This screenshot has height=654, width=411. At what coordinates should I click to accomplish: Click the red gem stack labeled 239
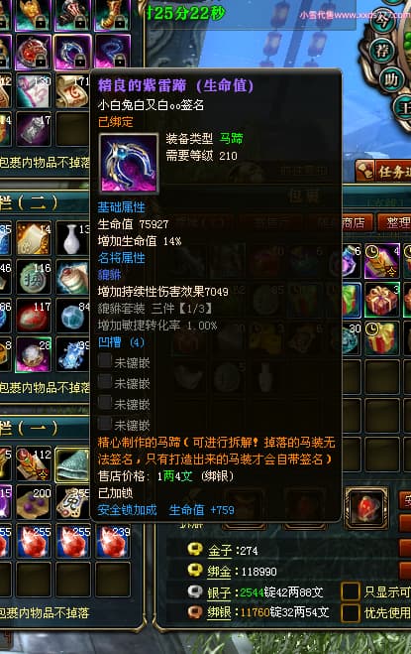click(113, 542)
